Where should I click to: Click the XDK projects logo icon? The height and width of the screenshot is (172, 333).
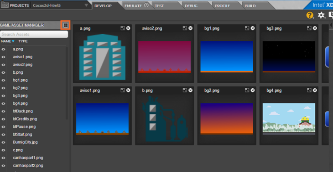5,5
